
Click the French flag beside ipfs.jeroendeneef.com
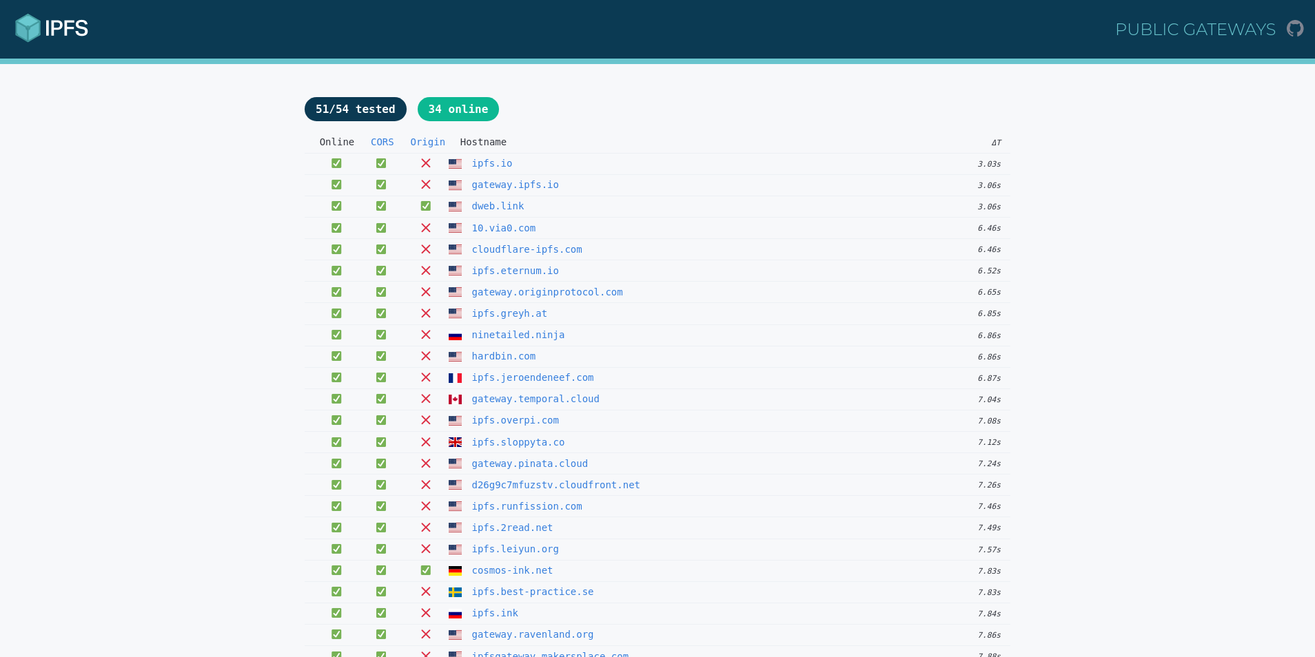[x=455, y=378]
